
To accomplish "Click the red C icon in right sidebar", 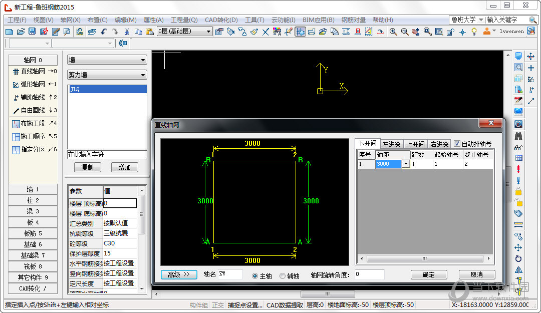I will pyautogui.click(x=518, y=124).
